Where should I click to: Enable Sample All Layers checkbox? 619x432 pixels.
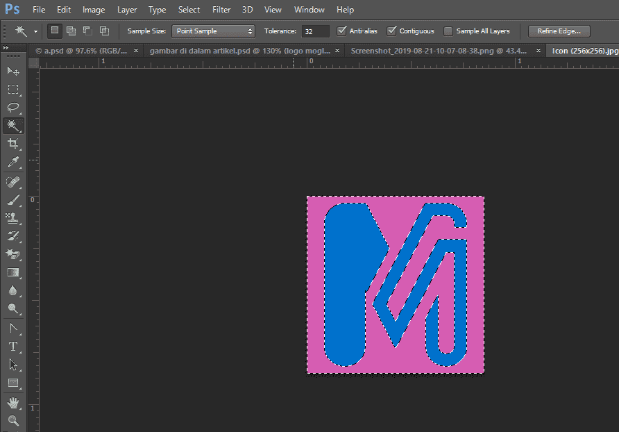click(x=448, y=31)
